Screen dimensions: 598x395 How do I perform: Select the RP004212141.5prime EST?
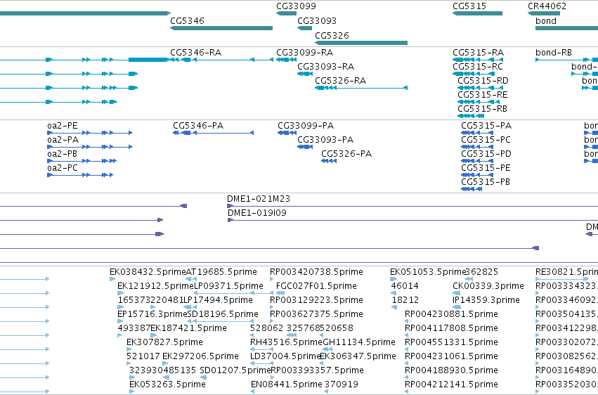click(407, 391)
